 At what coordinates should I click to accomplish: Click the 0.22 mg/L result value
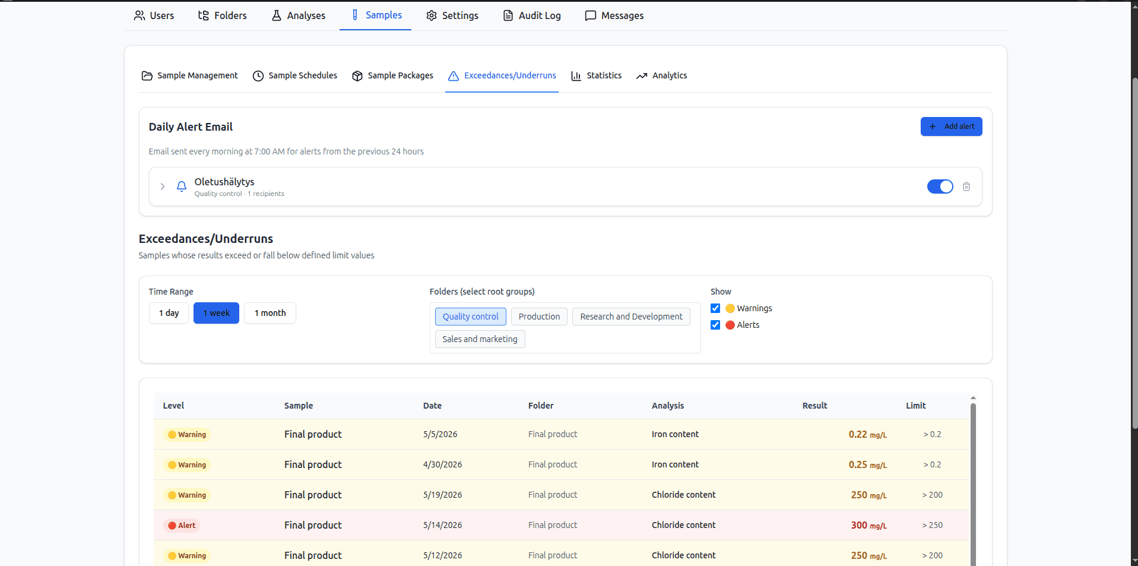click(x=867, y=434)
